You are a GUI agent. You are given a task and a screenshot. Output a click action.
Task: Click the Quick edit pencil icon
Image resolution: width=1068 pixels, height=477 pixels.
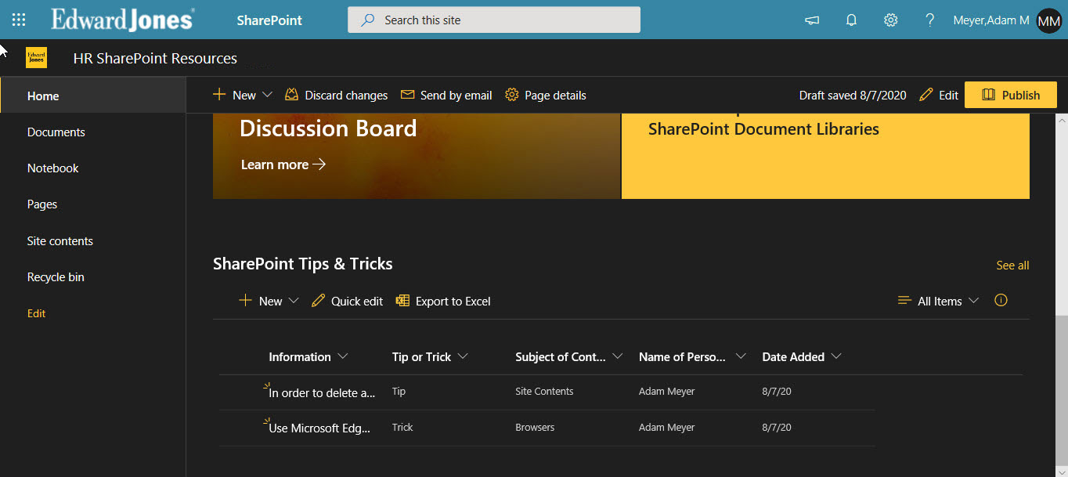pyautogui.click(x=318, y=301)
